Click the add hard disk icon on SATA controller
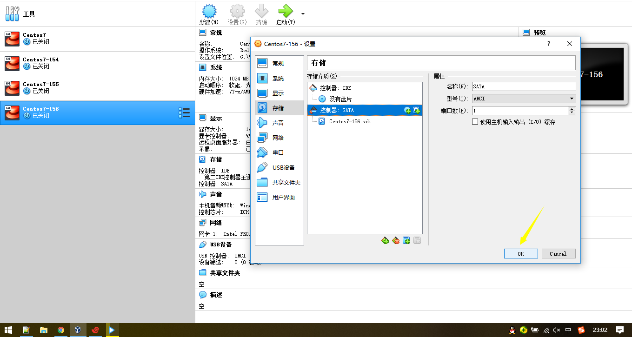632x337 pixels. point(417,110)
